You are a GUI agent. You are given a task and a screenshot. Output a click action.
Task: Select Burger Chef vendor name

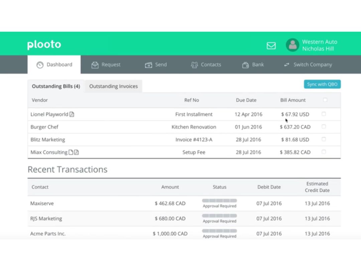click(44, 127)
